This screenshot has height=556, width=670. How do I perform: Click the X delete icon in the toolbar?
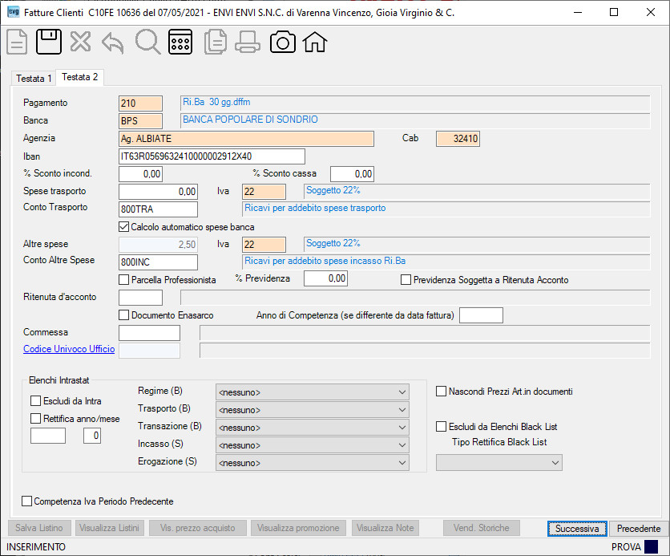pos(80,42)
